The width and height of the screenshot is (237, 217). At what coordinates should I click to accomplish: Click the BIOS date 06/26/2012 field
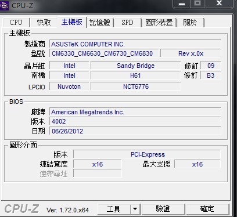[135, 131]
